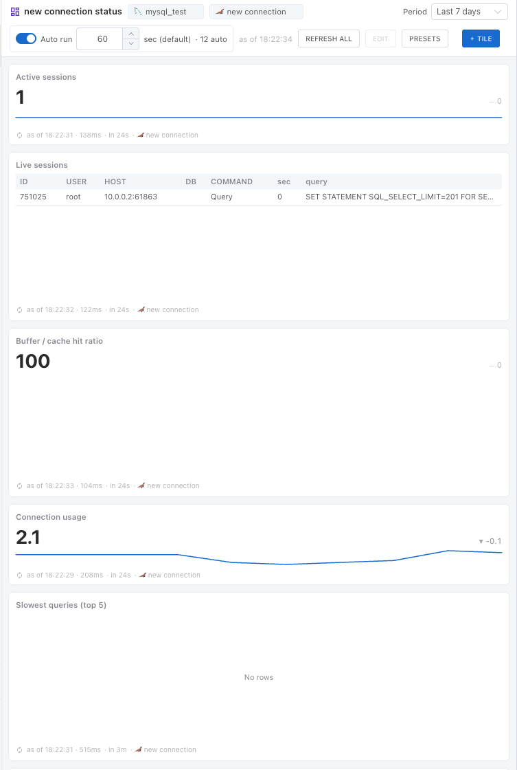Click refresh icon in Buffer cache tile
Image resolution: width=517 pixels, height=770 pixels.
tap(20, 486)
